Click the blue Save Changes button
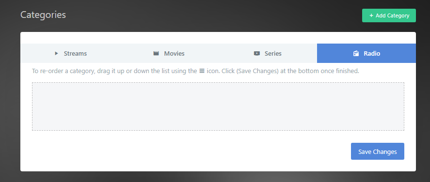Viewport: 430px width, 182px height. (x=377, y=152)
